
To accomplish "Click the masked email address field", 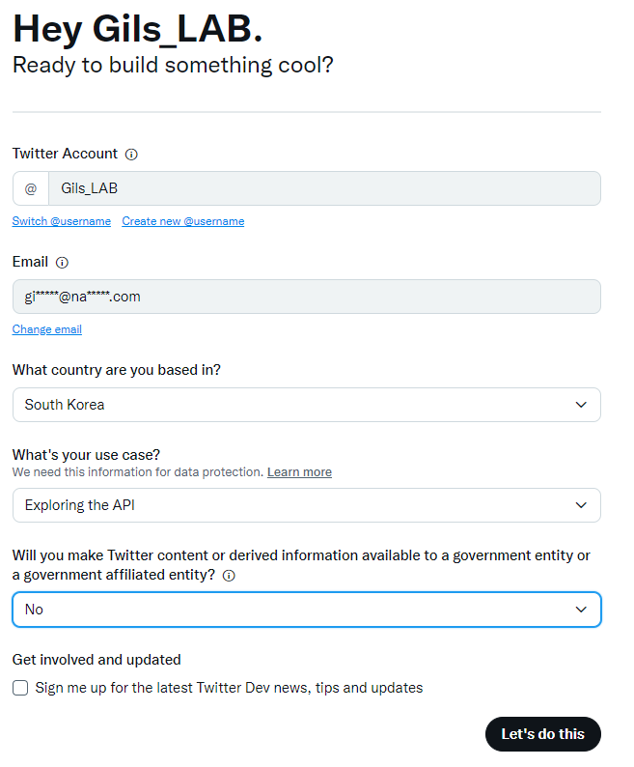I will pyautogui.click(x=306, y=297).
